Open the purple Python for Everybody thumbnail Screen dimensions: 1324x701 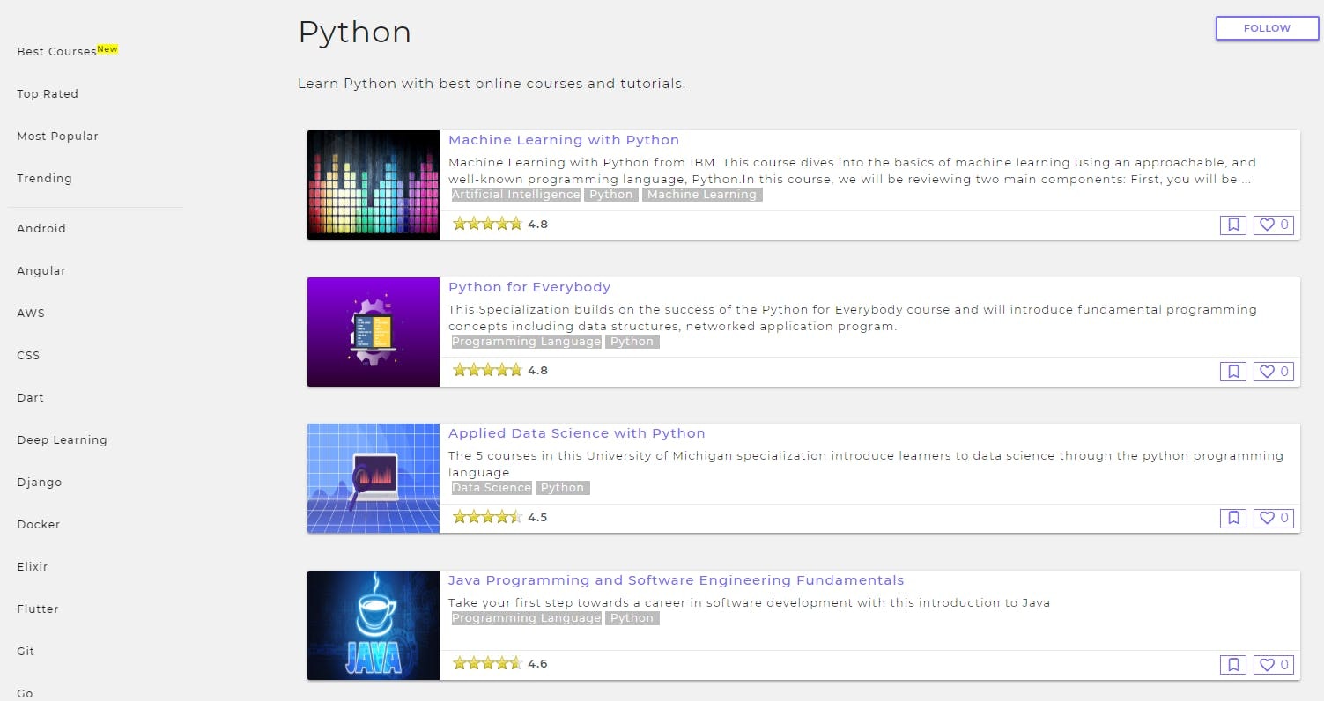pyautogui.click(x=374, y=332)
